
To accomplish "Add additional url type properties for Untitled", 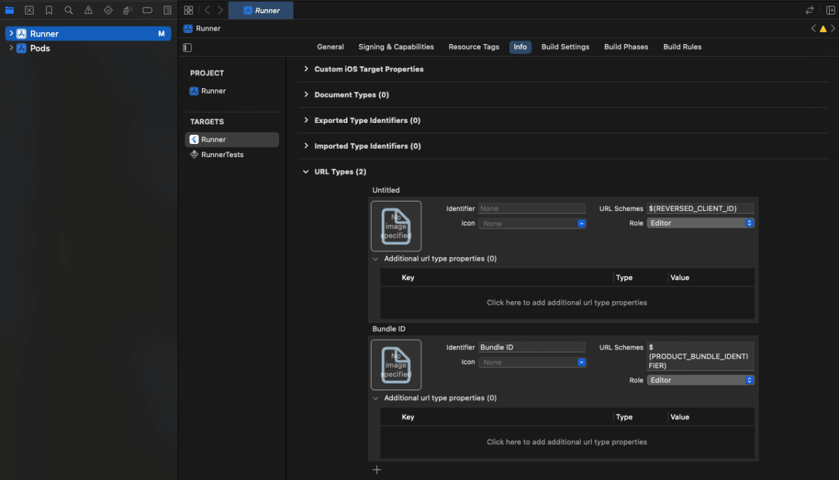I will (567, 303).
